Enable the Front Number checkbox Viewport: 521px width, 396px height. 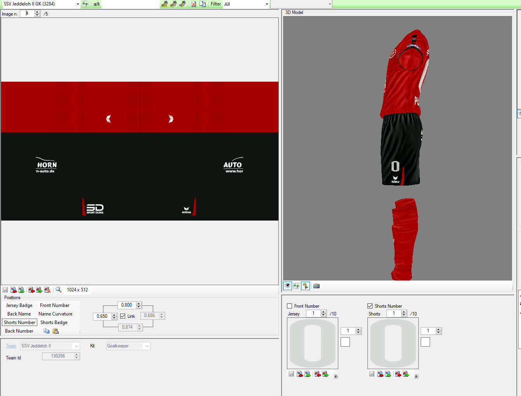pyautogui.click(x=290, y=306)
